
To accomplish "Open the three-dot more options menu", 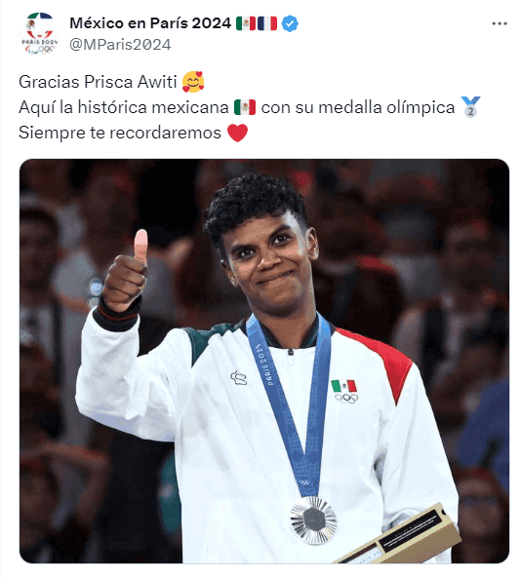I will point(500,23).
